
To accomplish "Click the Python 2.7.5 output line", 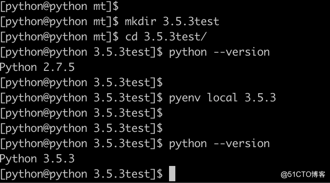I will [x=37, y=67].
